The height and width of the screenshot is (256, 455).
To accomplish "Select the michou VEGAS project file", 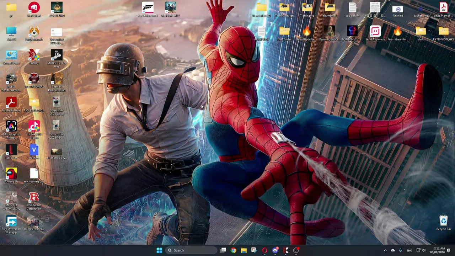I will click(x=34, y=152).
